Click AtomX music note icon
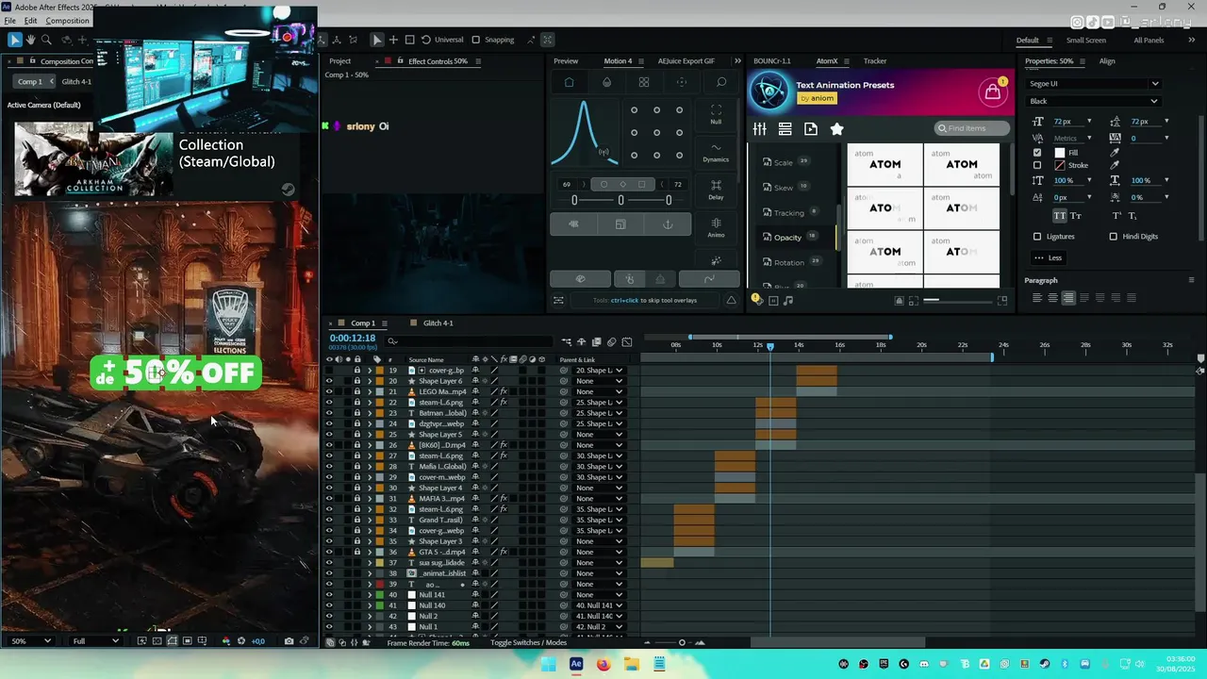Screen dimensions: 1207x679 click(x=788, y=300)
